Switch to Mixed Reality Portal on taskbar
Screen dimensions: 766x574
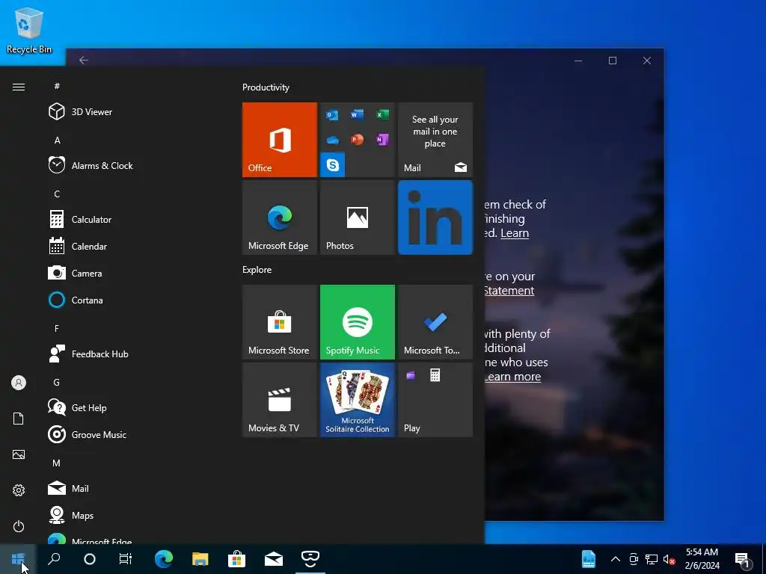pyautogui.click(x=310, y=559)
